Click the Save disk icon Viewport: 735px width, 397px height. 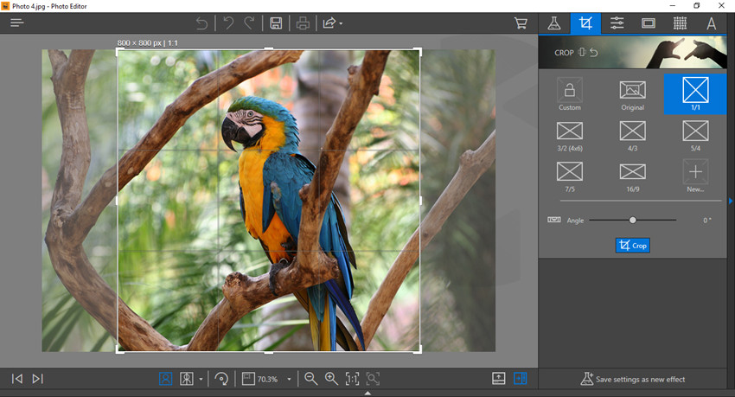[x=275, y=23]
